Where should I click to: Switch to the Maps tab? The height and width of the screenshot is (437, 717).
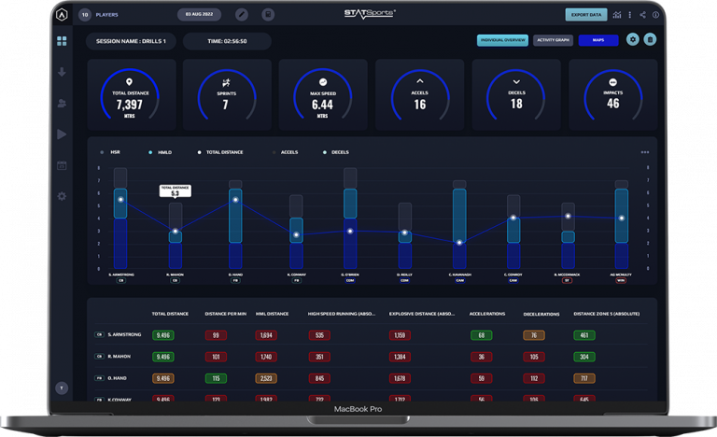[598, 40]
